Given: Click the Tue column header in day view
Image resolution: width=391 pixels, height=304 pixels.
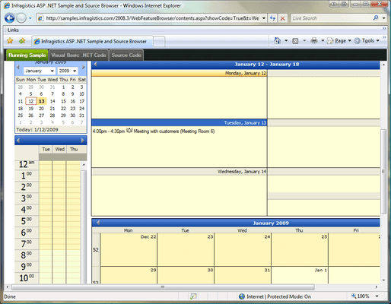Looking at the screenshot, I should 46,149.
